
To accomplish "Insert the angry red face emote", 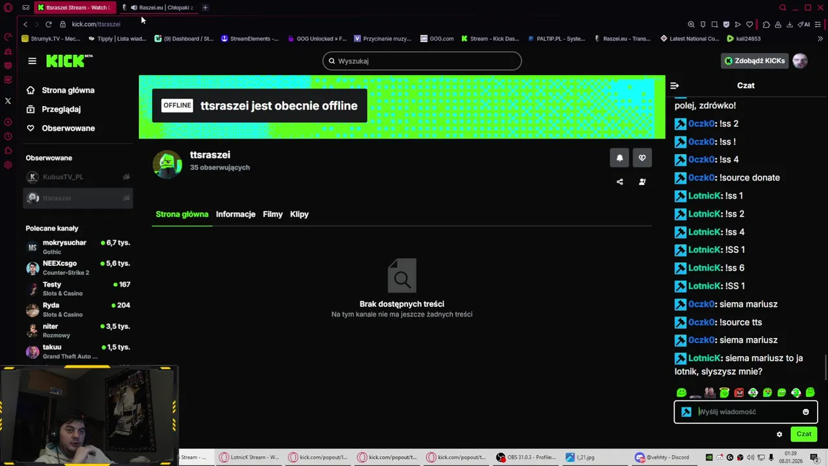I will (x=739, y=392).
